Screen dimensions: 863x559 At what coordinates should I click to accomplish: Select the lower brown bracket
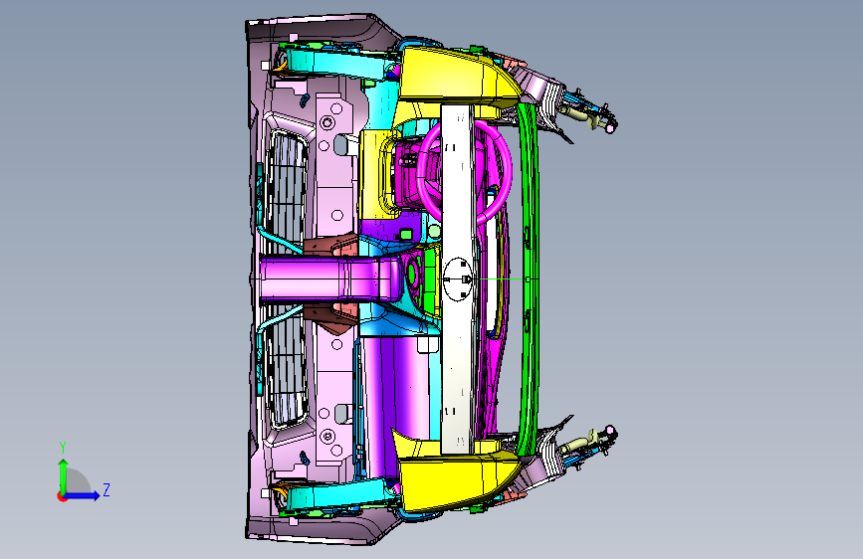click(x=330, y=317)
